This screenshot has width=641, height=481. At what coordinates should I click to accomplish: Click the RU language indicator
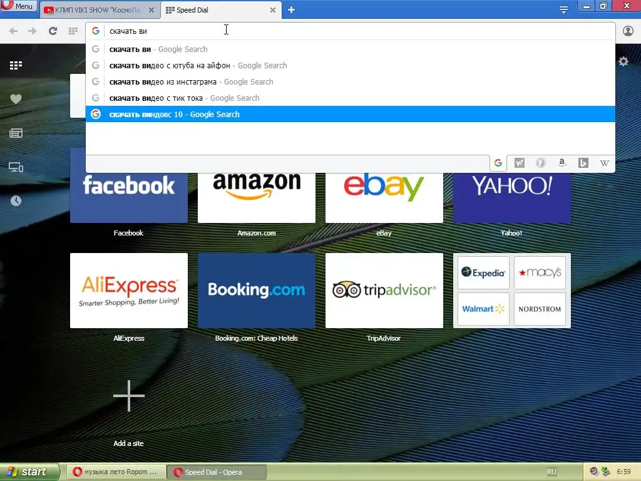click(551, 472)
